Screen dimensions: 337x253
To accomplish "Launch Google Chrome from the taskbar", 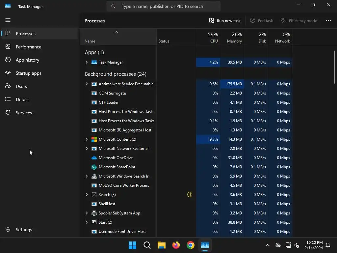I will click(x=191, y=245).
